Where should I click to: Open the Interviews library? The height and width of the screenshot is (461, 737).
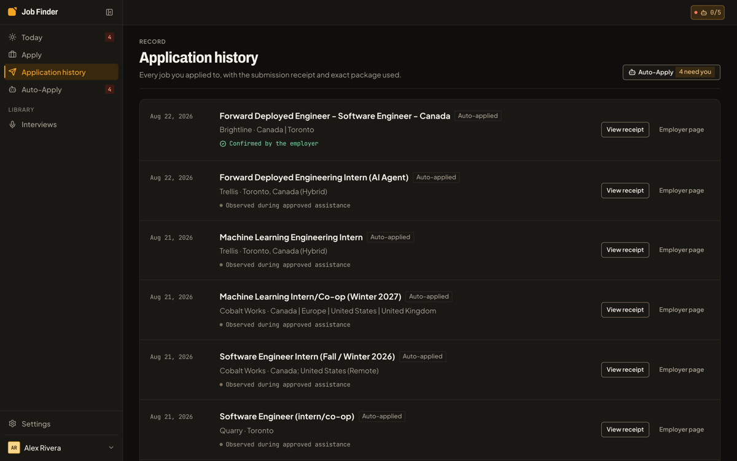pyautogui.click(x=61, y=124)
